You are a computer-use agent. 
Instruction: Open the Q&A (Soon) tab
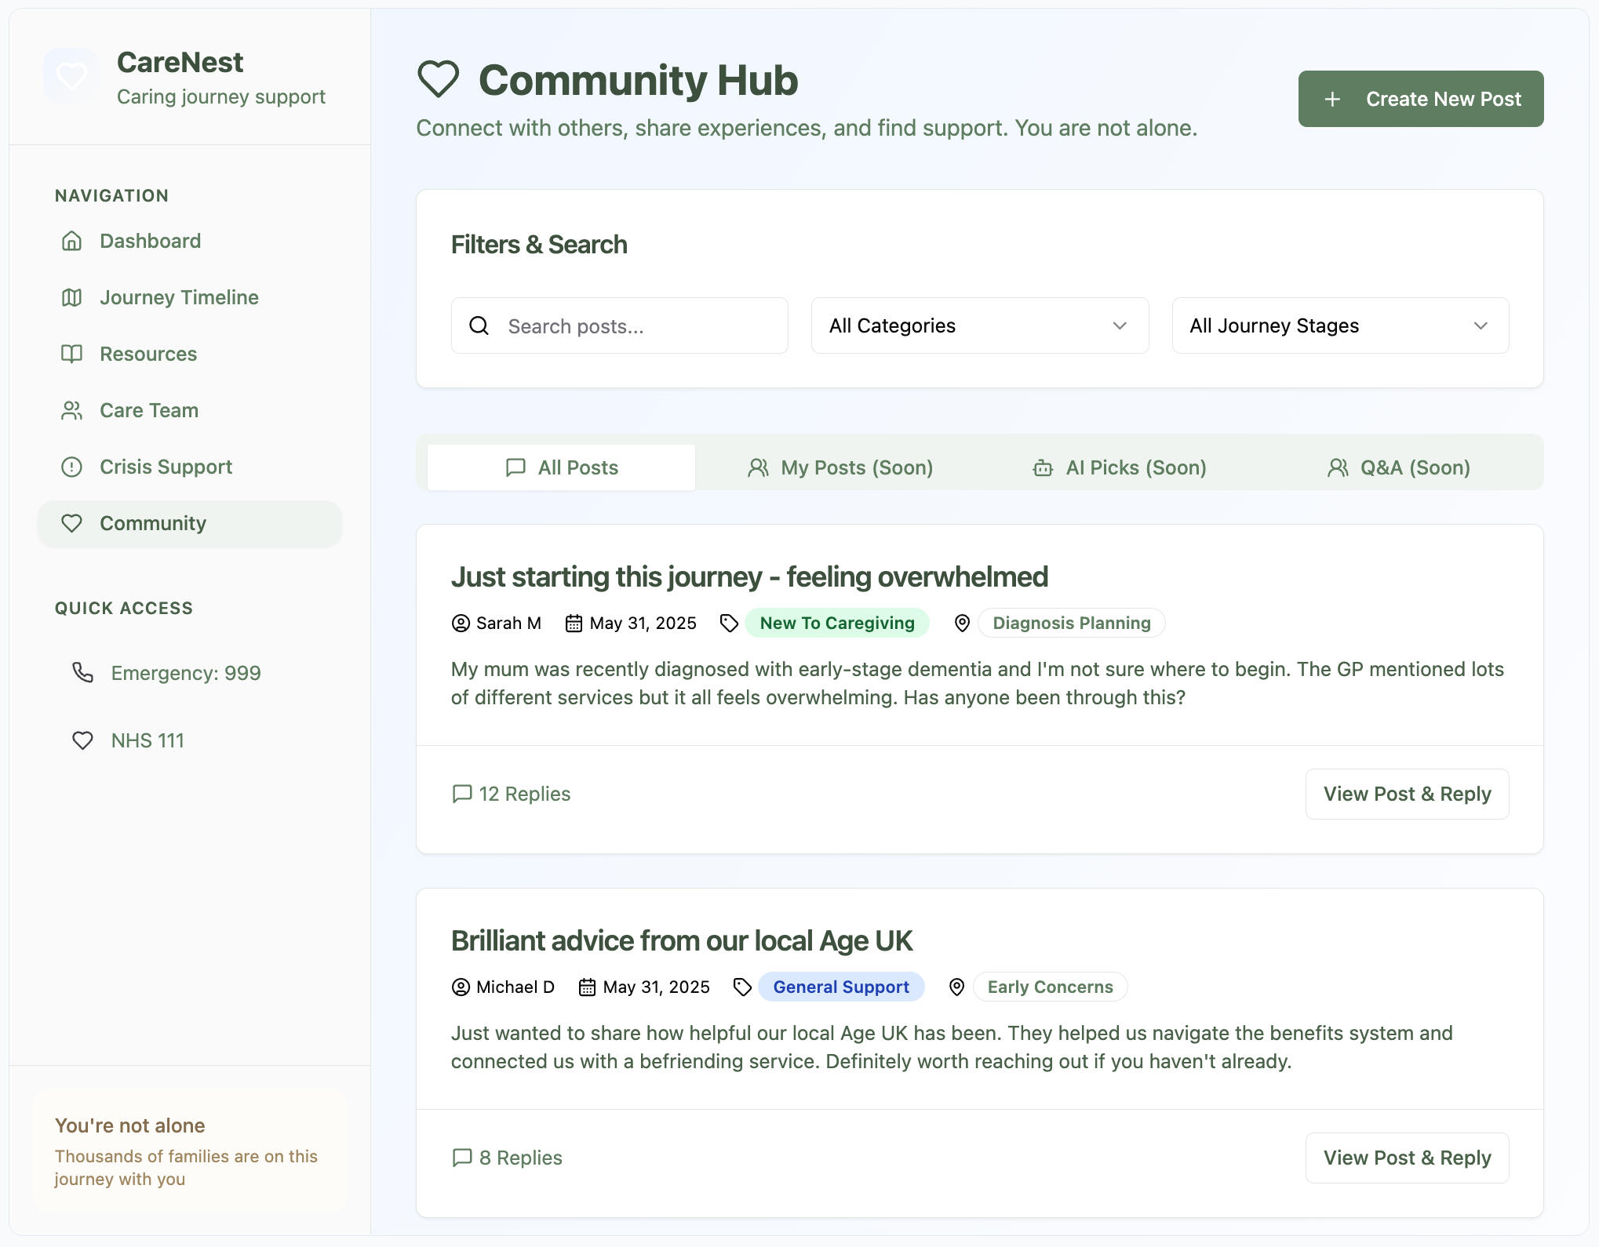(1399, 467)
